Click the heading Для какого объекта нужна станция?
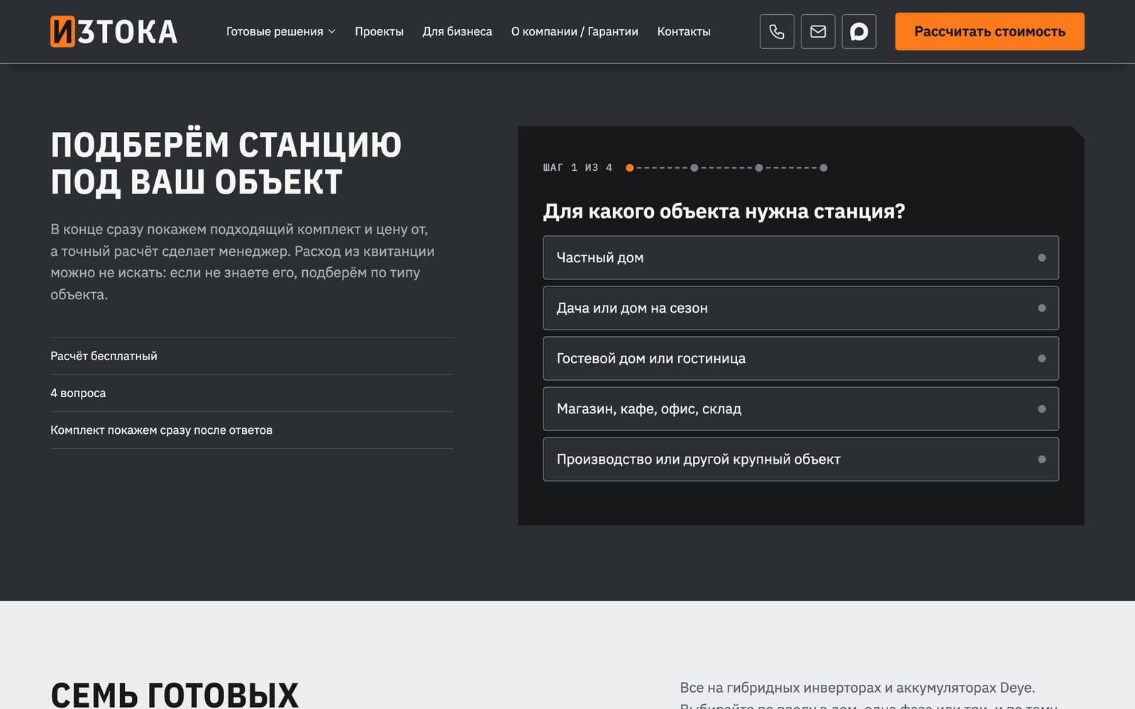The image size is (1135, 709). [724, 211]
